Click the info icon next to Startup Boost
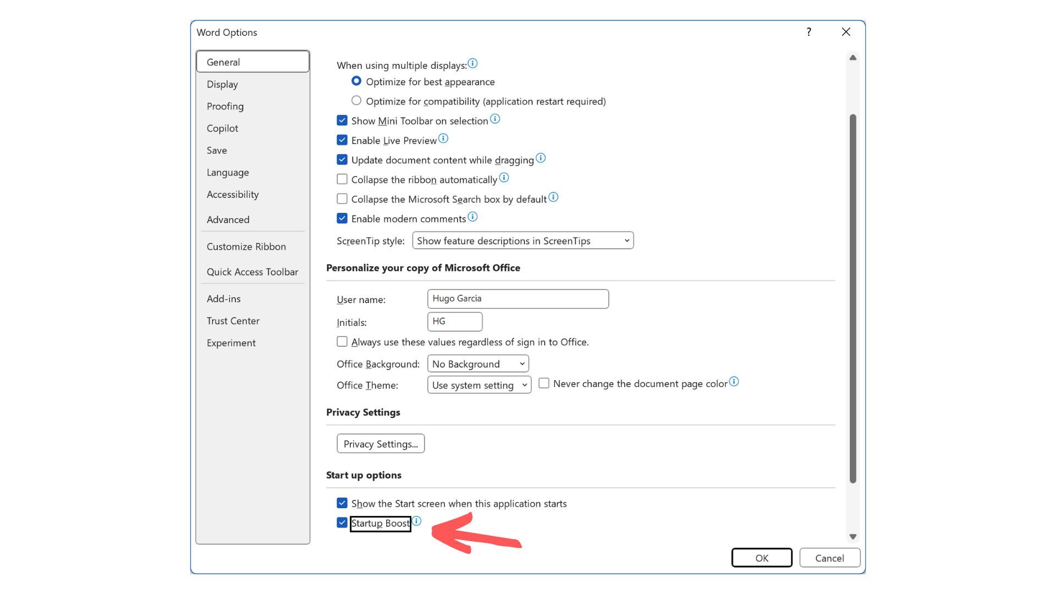 [417, 521]
